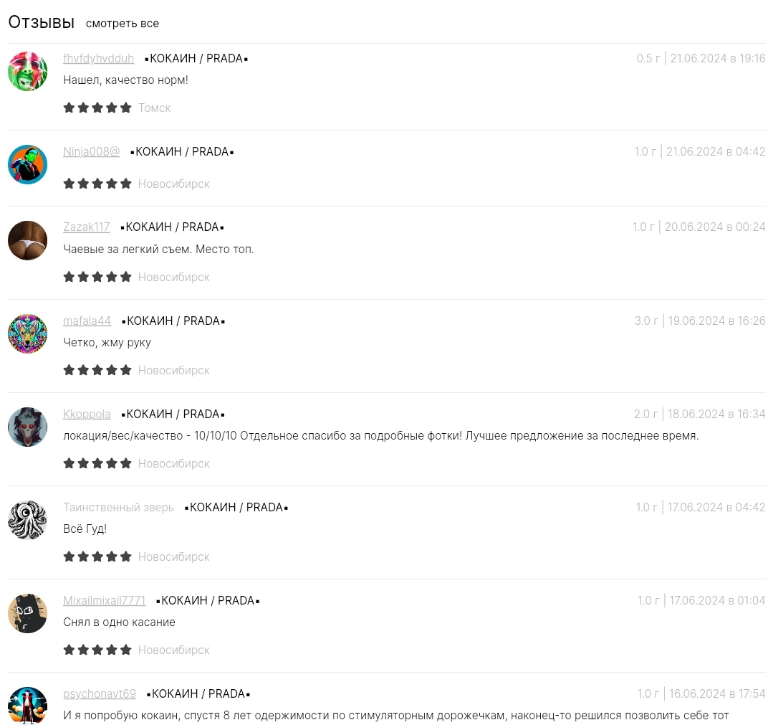
Task: Open the fhvfdyhvdduh username link
Action: pos(98,58)
